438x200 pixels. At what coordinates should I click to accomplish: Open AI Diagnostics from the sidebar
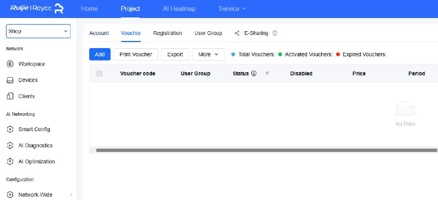36,145
